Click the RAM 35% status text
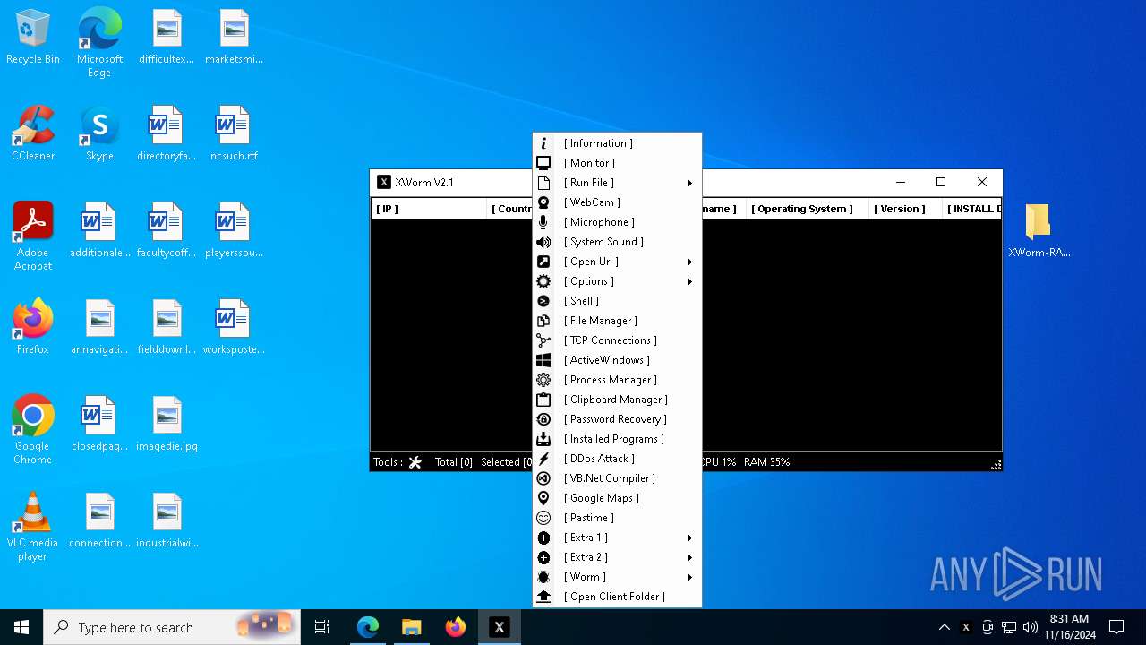 coord(766,462)
